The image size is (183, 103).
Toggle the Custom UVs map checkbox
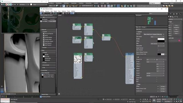coord(158,91)
